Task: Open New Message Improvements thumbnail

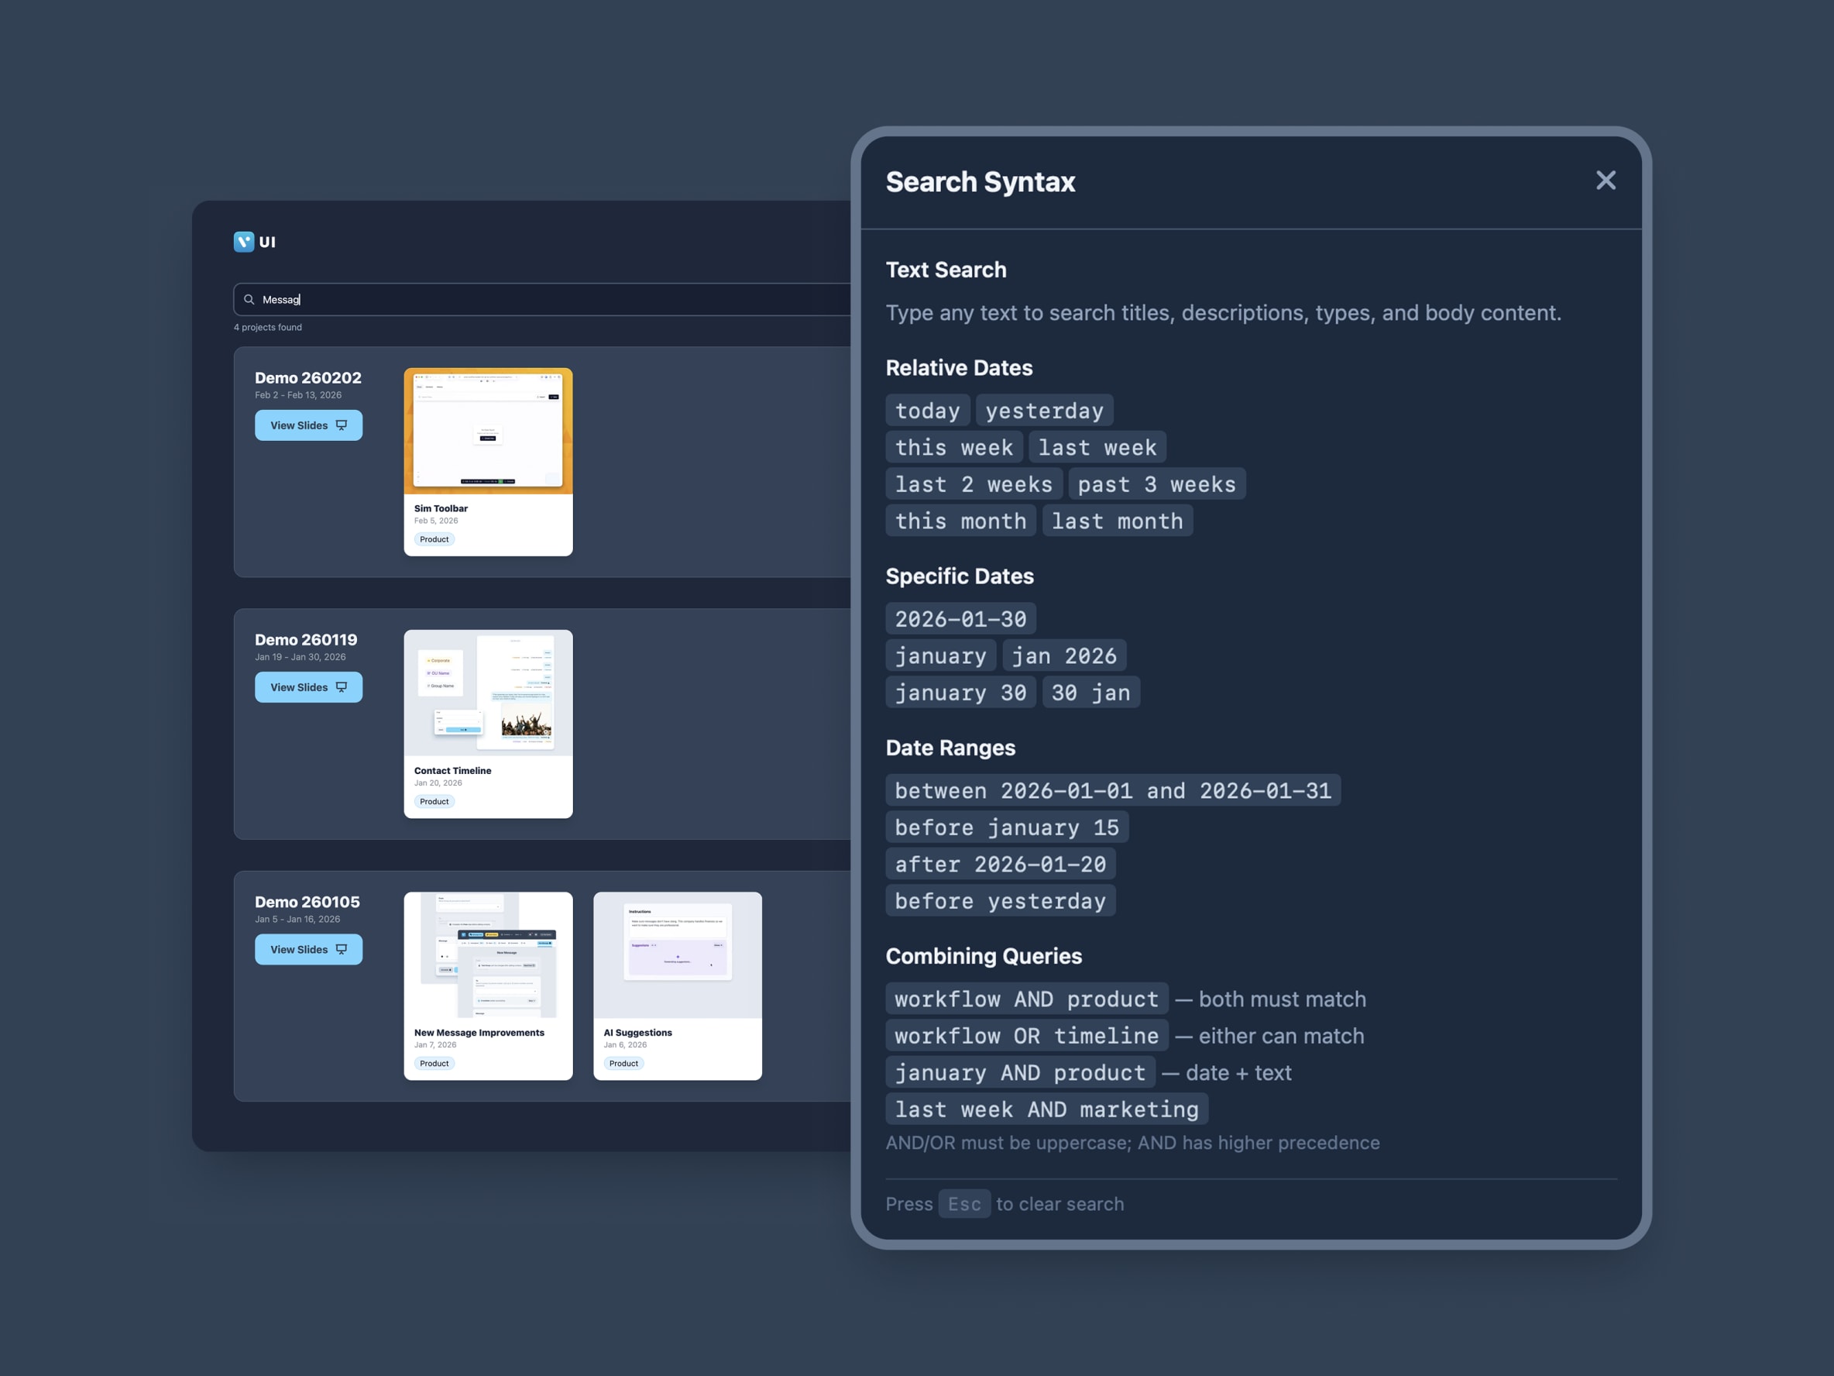Action: (487, 955)
